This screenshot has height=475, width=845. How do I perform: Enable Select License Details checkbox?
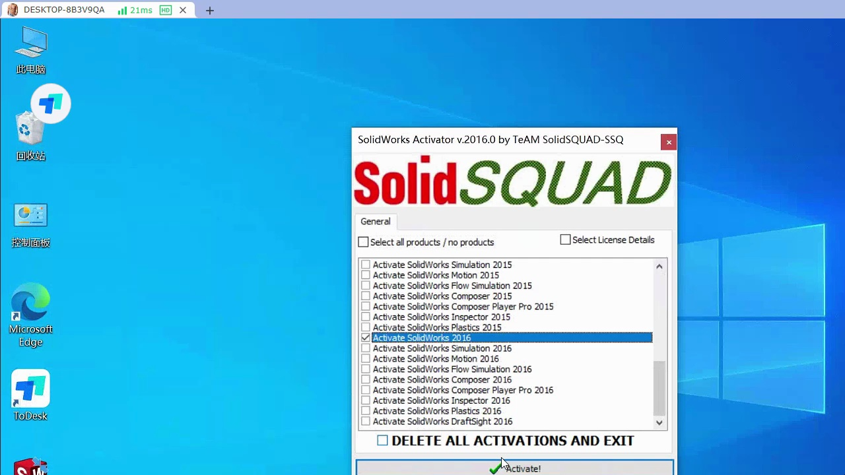point(565,239)
